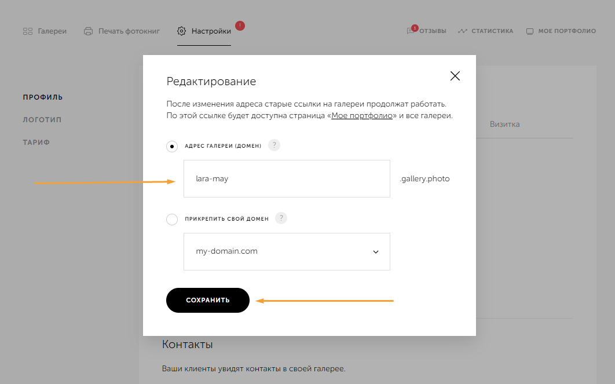The width and height of the screenshot is (615, 384).
Task: Close the editing dialog with X
Action: [455, 76]
